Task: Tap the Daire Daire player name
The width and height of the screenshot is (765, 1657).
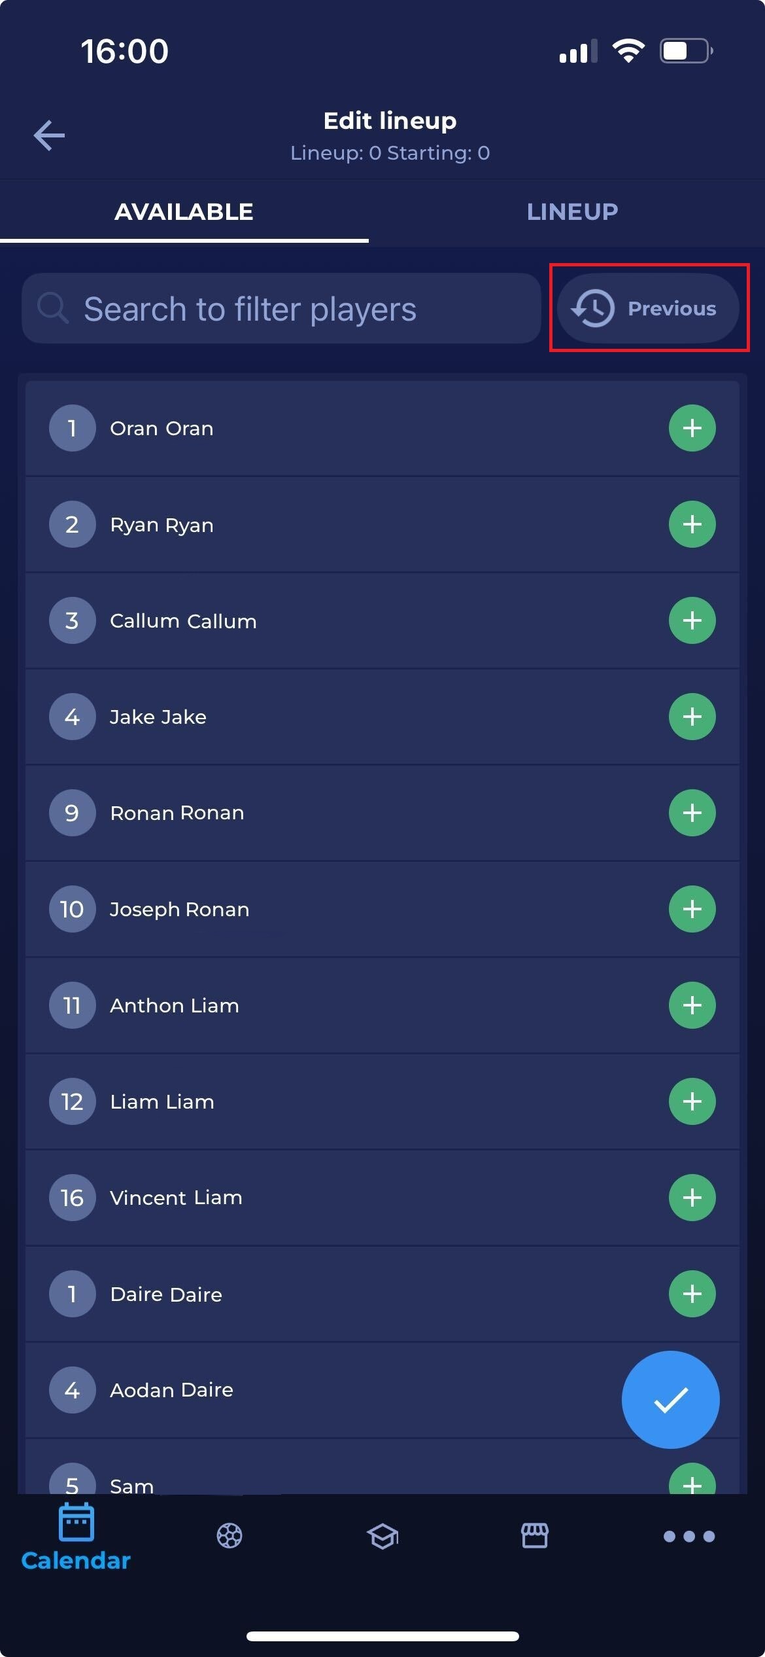Action: 166,1294
